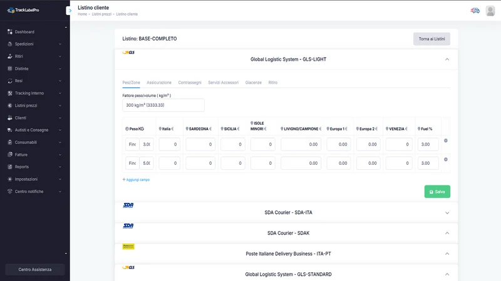Click the delivery truck icon in header
The width and height of the screenshot is (501, 281).
click(475, 11)
